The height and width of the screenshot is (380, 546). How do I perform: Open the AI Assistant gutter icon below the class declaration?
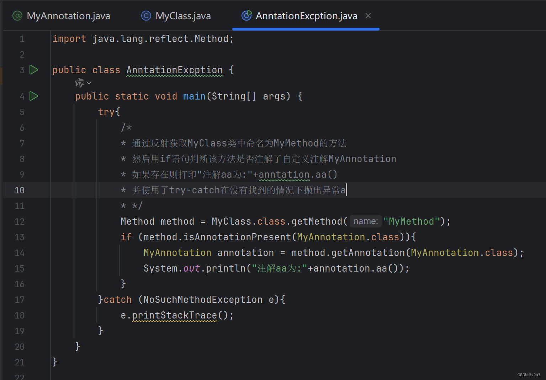(79, 82)
